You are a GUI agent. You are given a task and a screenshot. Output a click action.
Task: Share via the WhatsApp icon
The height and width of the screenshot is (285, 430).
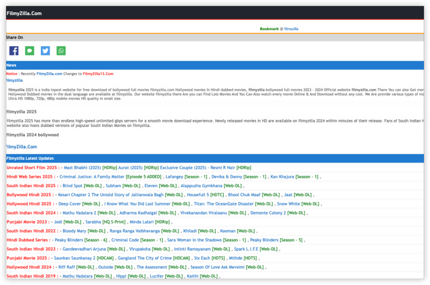pyautogui.click(x=61, y=51)
